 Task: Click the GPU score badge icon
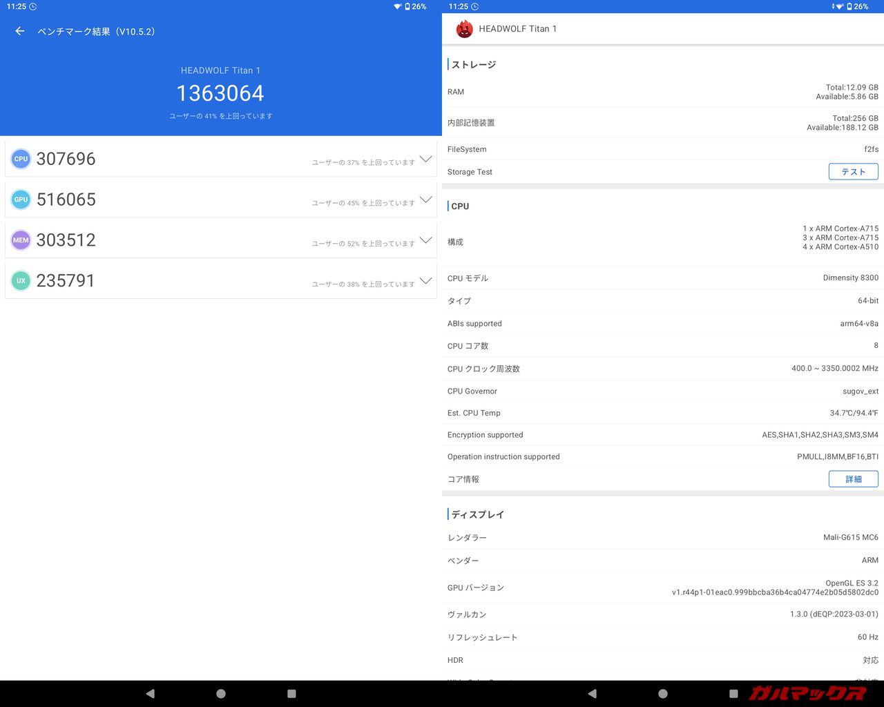tap(21, 200)
